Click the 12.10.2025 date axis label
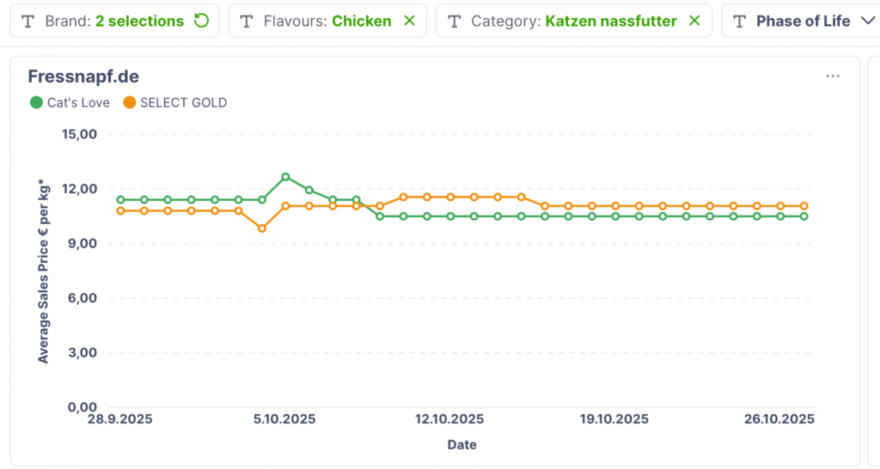This screenshot has width=880, height=469. click(x=449, y=419)
